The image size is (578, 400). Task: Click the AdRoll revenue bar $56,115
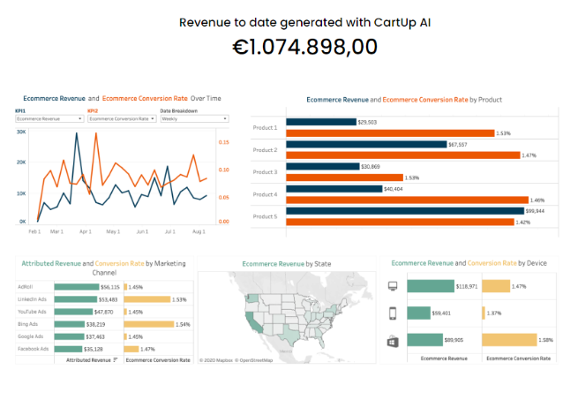point(77,287)
